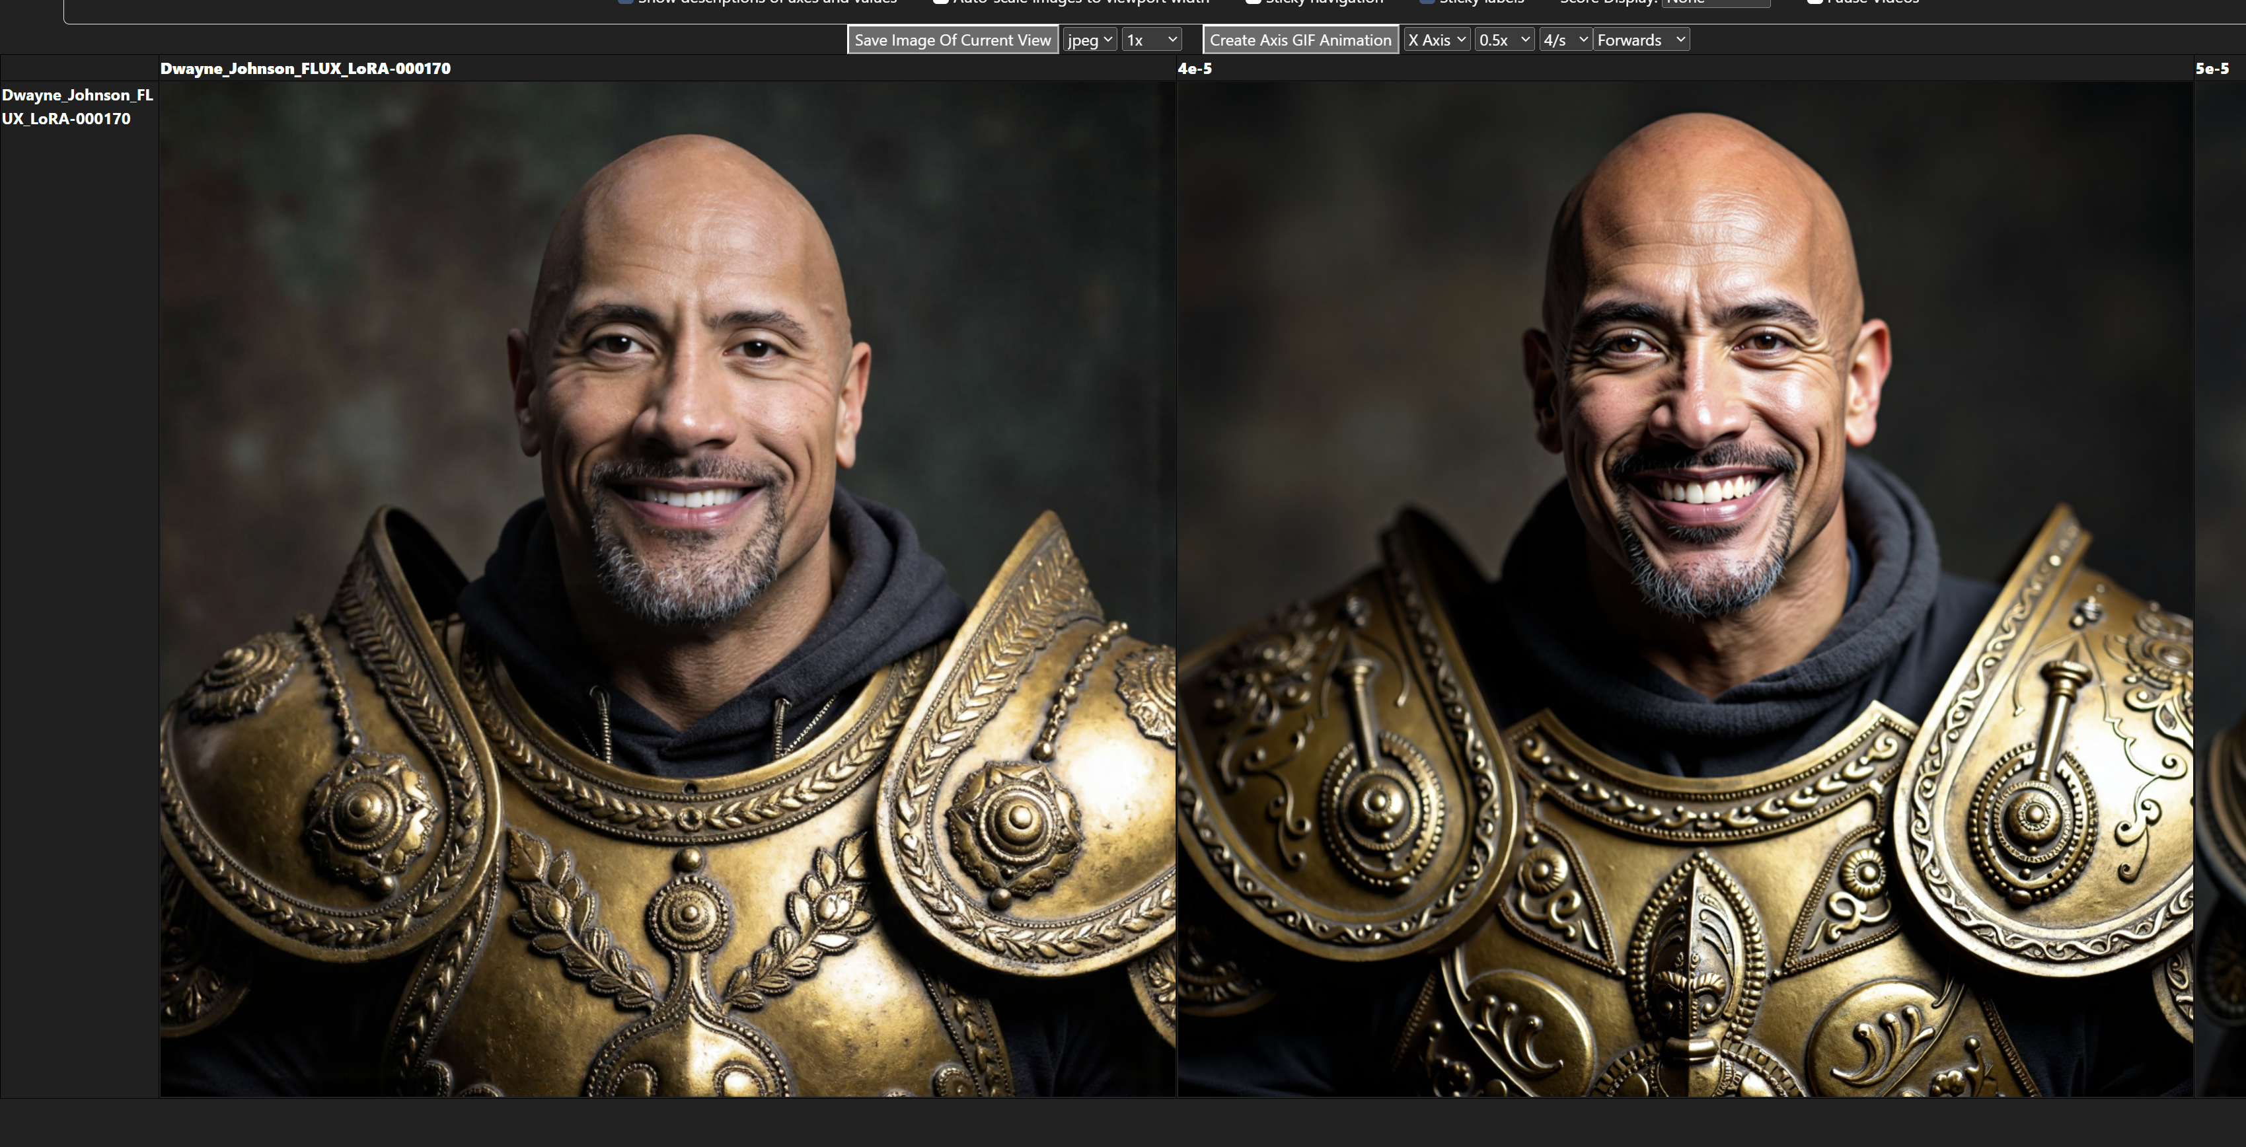The width and height of the screenshot is (2246, 1147).
Task: Open the Forwards direction dropdown
Action: 1641,40
